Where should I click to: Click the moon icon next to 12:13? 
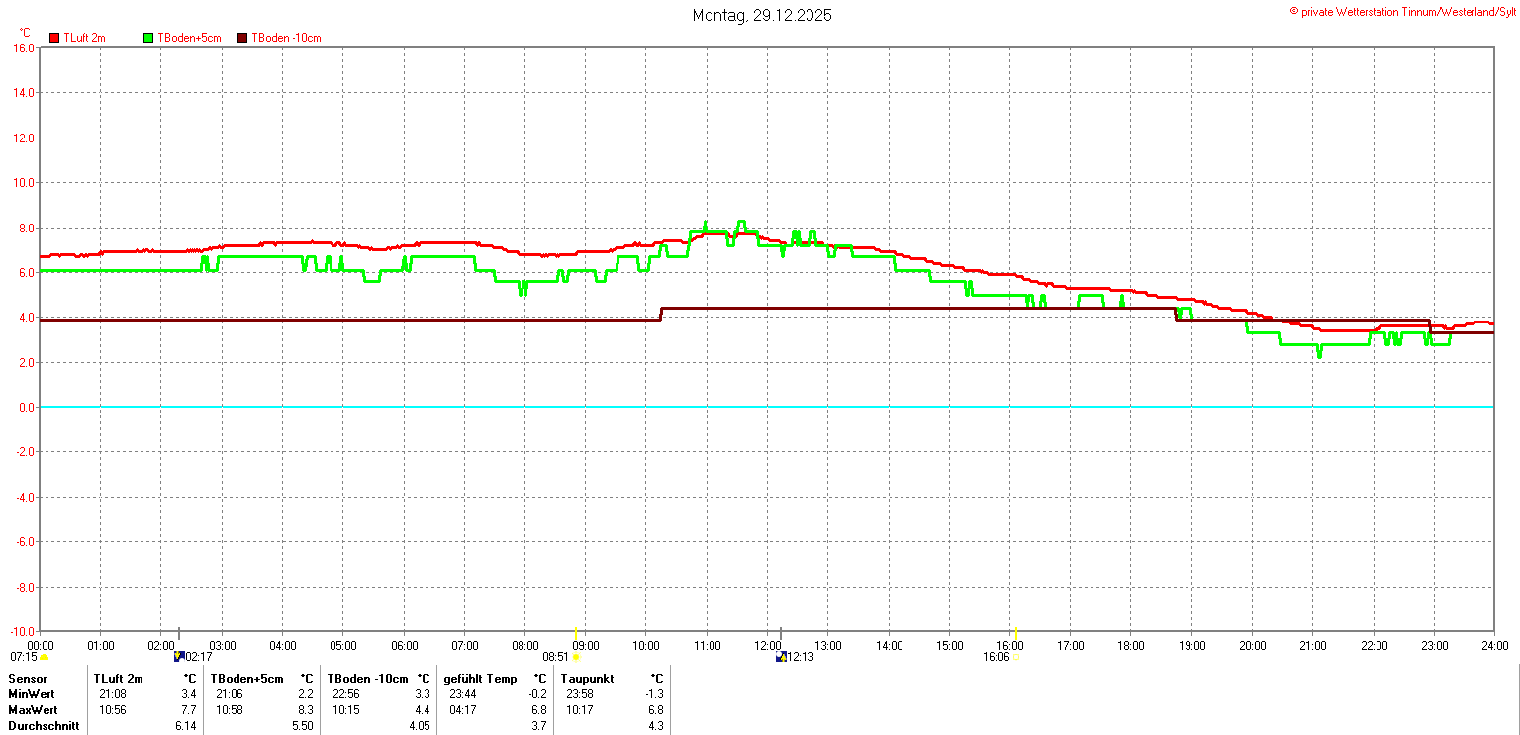coord(781,657)
